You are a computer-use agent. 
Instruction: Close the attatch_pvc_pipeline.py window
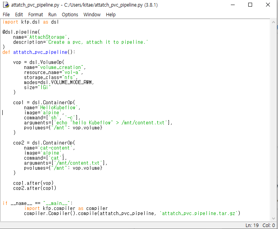268,5
